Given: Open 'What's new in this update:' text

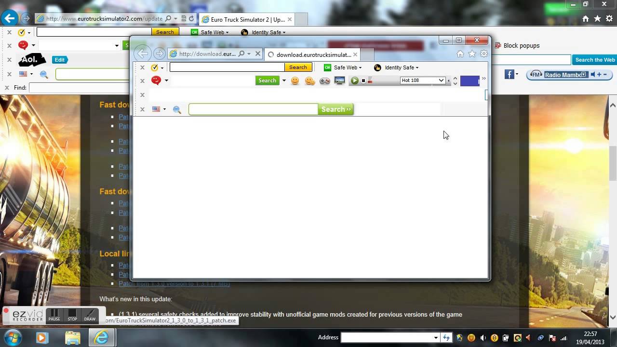Looking at the screenshot, I should pos(135,299).
